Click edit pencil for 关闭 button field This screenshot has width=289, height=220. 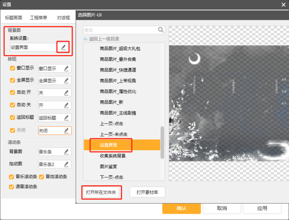(66, 130)
